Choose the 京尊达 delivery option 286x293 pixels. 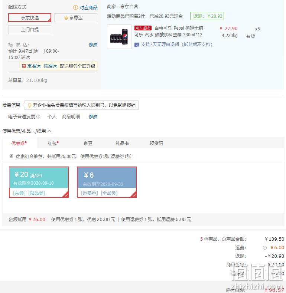[76, 17]
